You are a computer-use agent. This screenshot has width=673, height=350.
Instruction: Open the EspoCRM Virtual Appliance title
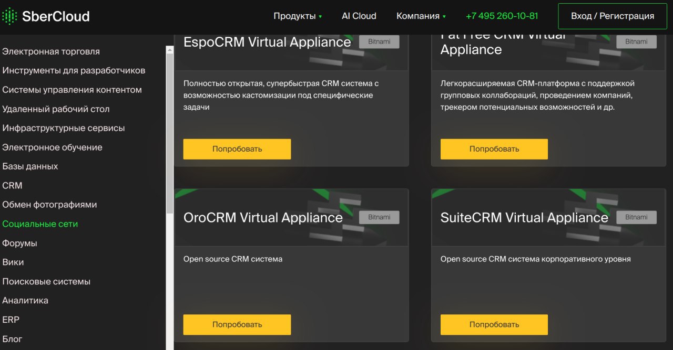click(x=267, y=42)
